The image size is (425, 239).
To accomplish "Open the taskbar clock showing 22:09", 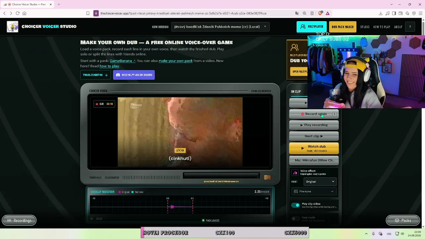I will tap(415, 234).
